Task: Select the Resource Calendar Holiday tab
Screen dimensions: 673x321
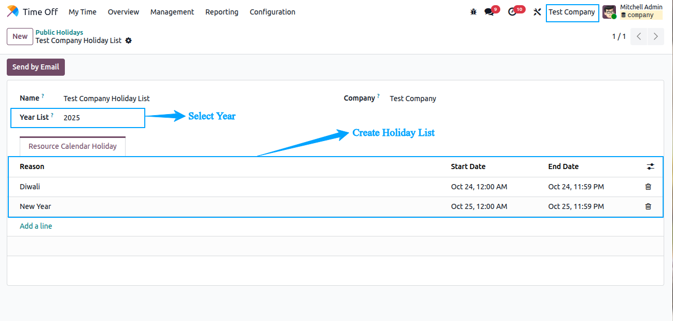Action: pos(73,146)
